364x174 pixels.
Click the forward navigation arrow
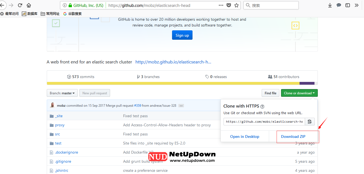[x=11, y=5]
